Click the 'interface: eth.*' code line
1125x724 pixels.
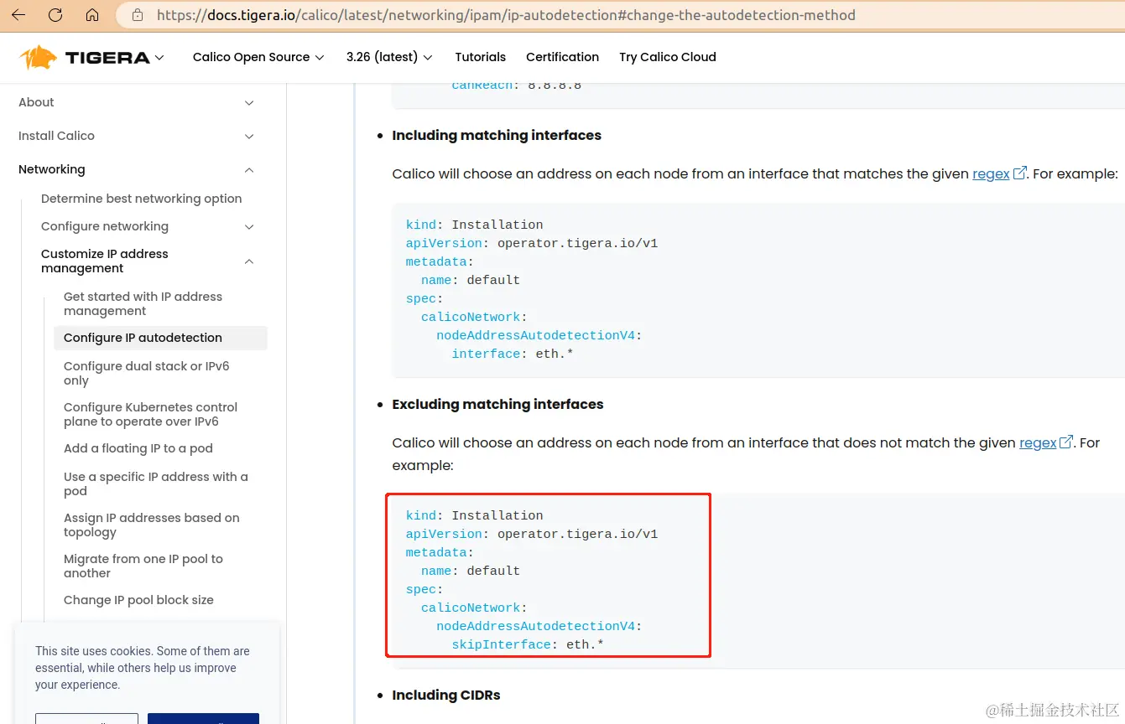(513, 354)
